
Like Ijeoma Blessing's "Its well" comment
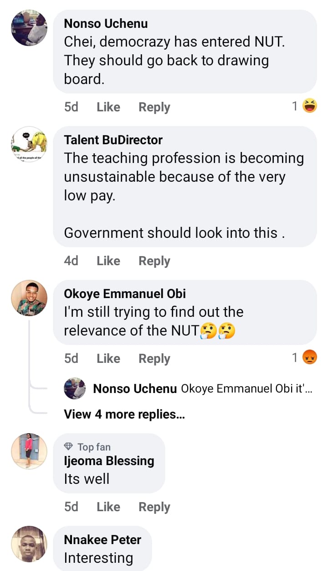click(x=108, y=507)
